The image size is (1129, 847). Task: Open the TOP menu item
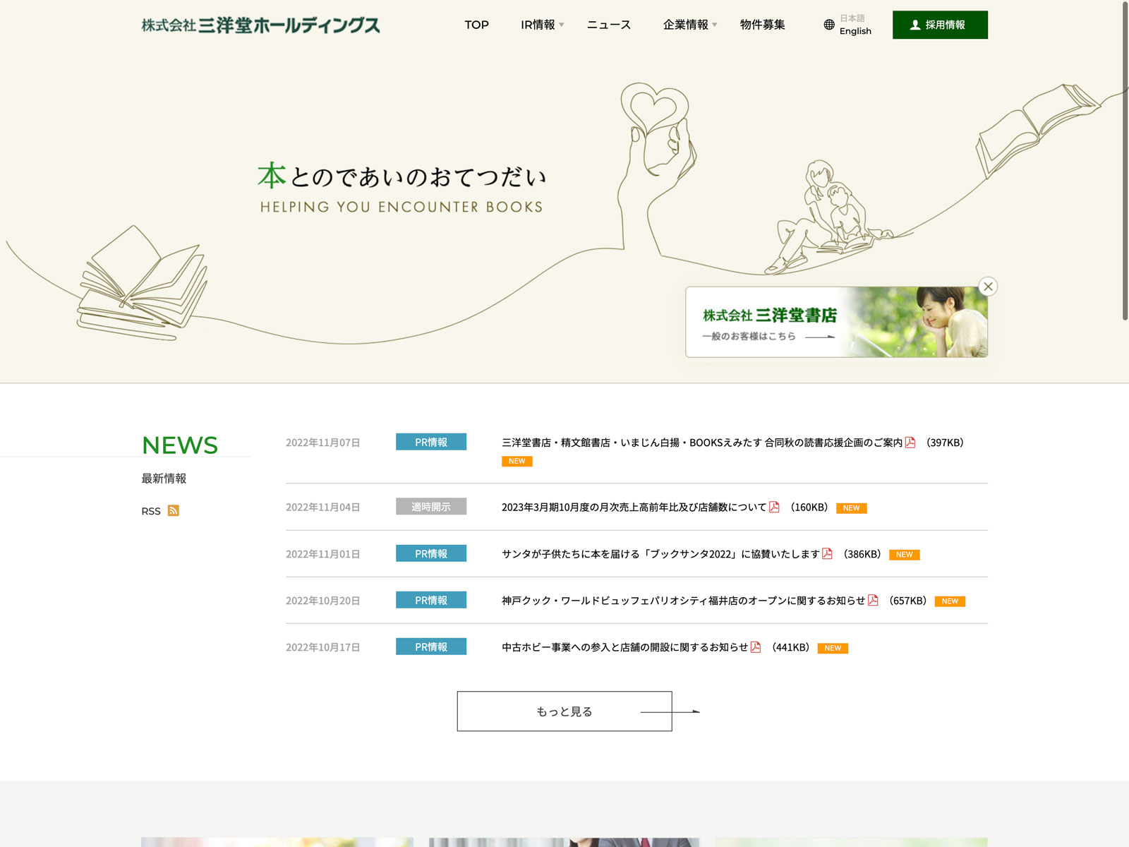point(476,25)
